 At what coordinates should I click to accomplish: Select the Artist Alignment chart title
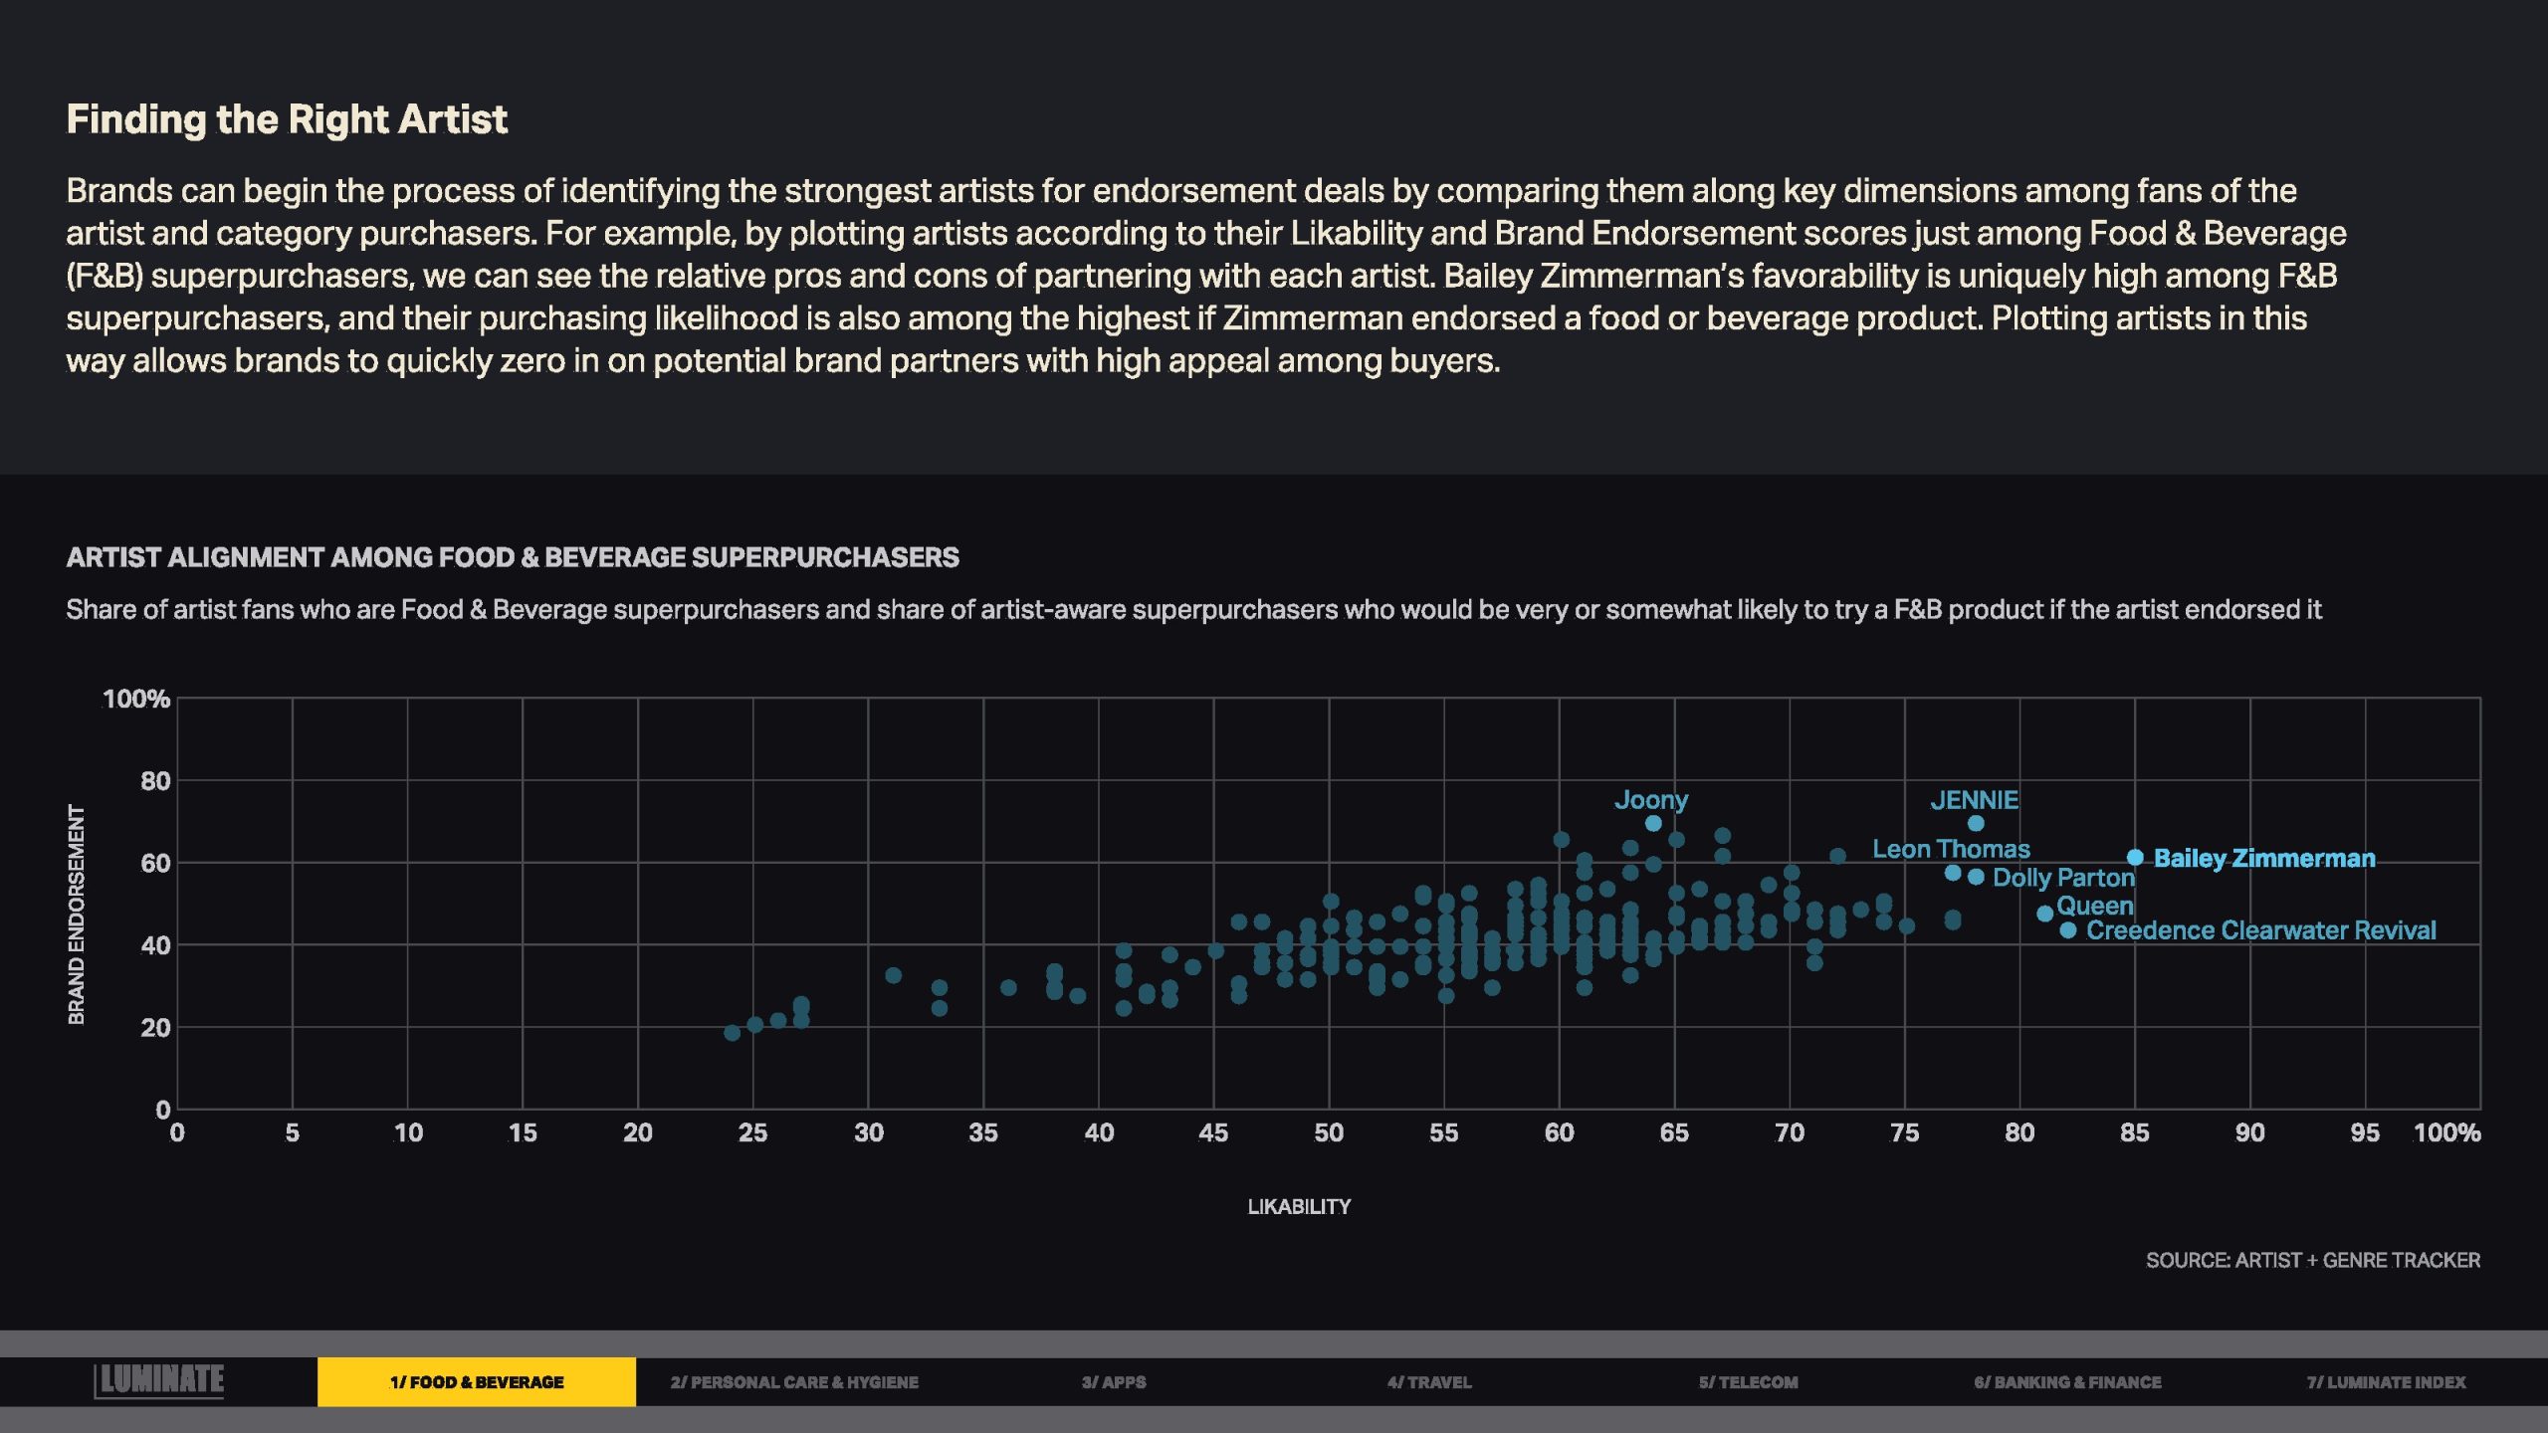513,557
